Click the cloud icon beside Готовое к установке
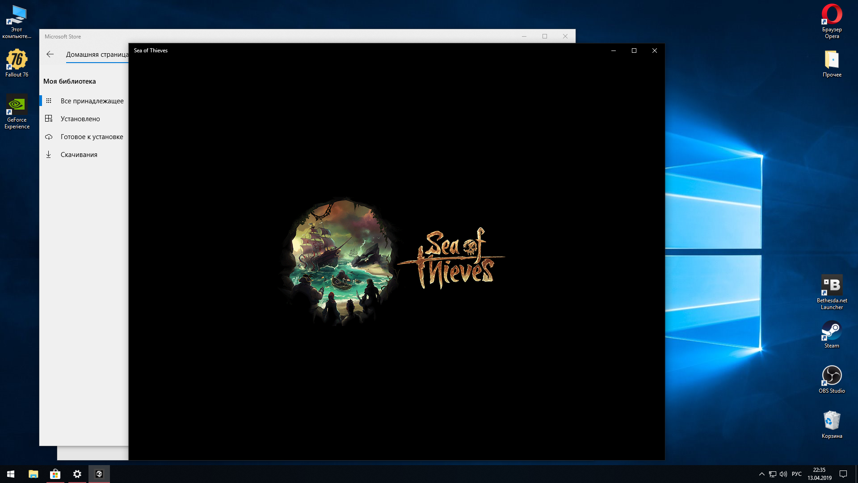The width and height of the screenshot is (858, 483). point(49,137)
